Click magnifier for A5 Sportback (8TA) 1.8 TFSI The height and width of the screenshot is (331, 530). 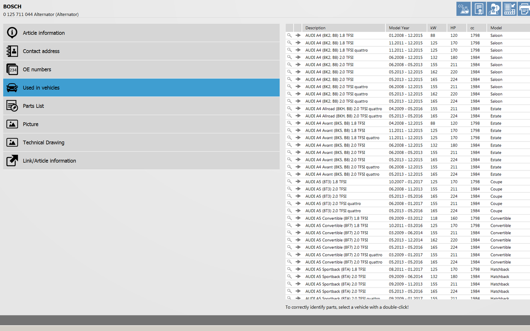pyautogui.click(x=289, y=269)
